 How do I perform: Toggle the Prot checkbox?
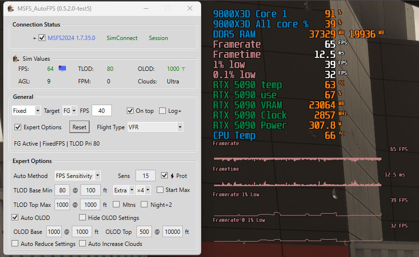(164, 176)
